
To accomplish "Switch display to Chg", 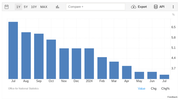I will (x=154, y=89).
